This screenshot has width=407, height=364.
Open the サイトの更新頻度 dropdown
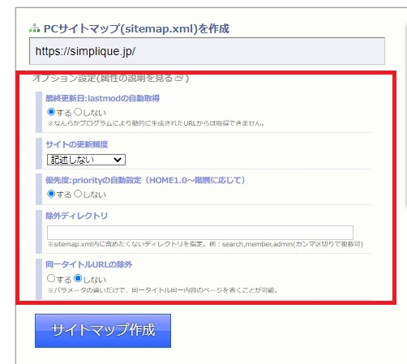point(86,160)
